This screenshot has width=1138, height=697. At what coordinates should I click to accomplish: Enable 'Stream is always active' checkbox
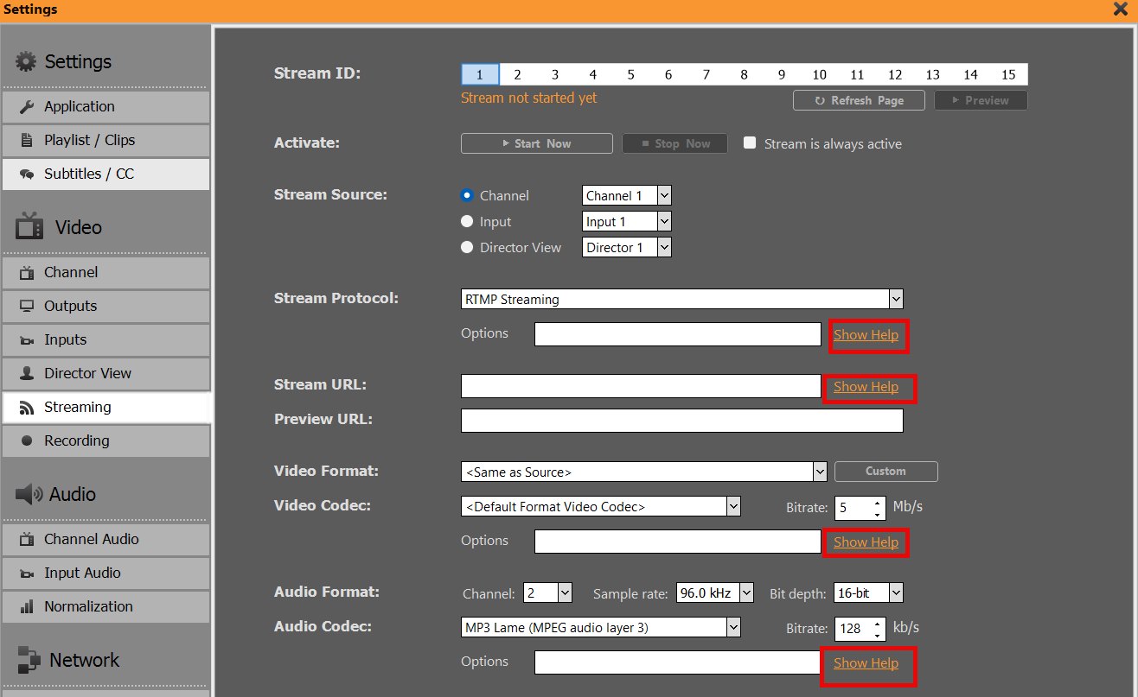pos(750,143)
